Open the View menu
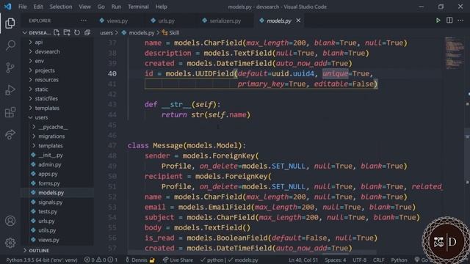Image resolution: width=470 pixels, height=264 pixels. (x=85, y=7)
